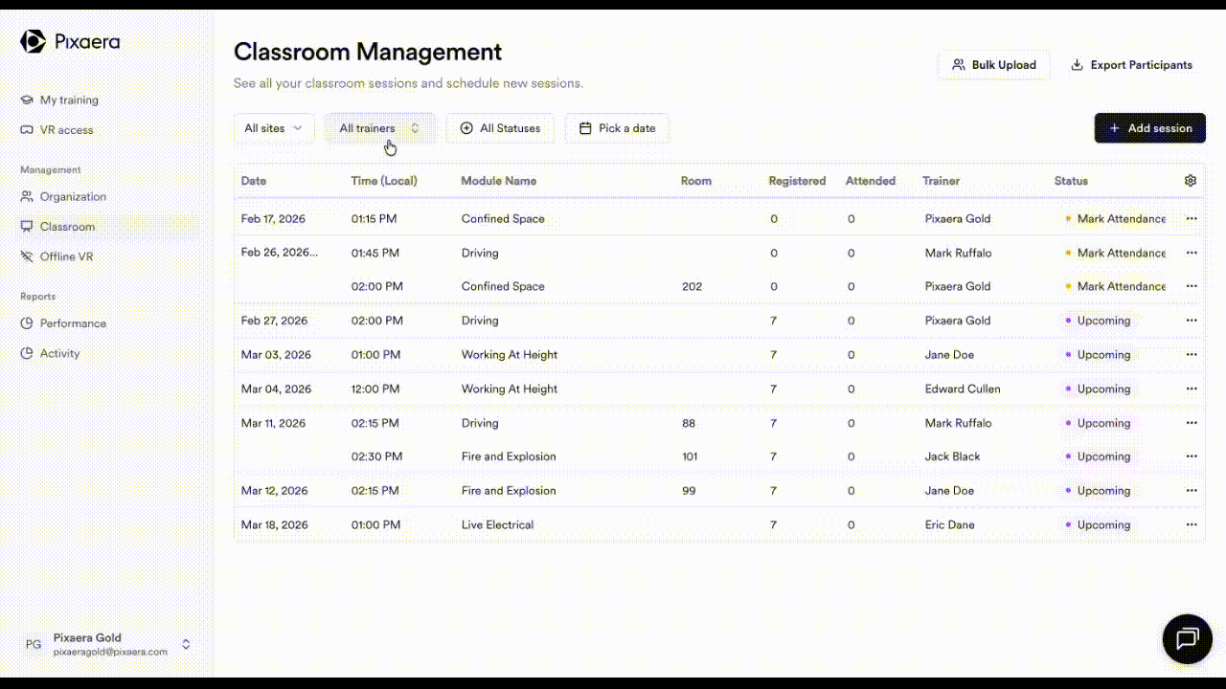This screenshot has width=1226, height=689.
Task: Click the Performance report pie icon
Action: 27,323
